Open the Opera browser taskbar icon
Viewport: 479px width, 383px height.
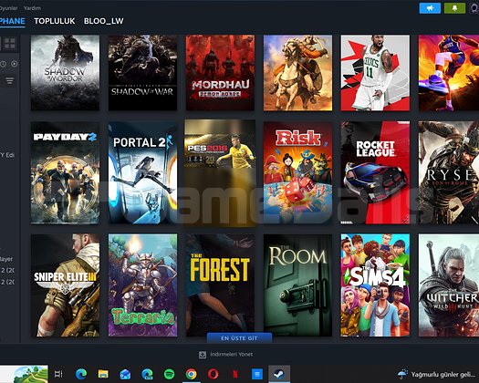[x=213, y=374]
